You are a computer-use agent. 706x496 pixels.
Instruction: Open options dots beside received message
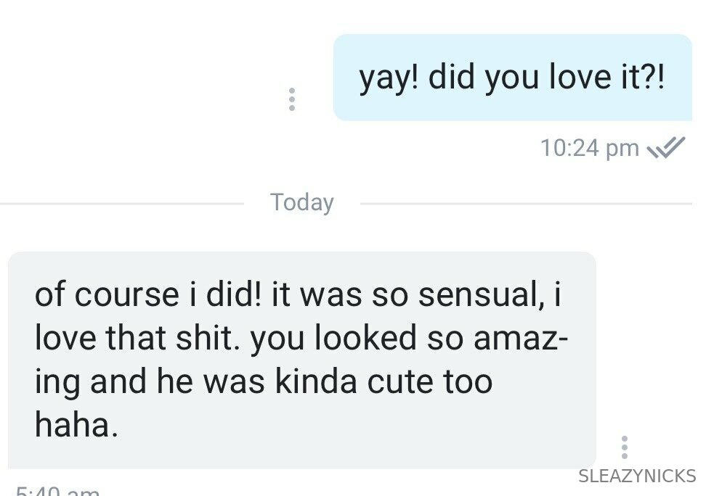tap(625, 447)
